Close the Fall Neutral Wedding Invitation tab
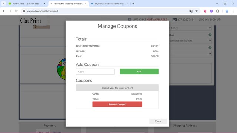The width and height of the screenshot is (237, 133). click(86, 4)
